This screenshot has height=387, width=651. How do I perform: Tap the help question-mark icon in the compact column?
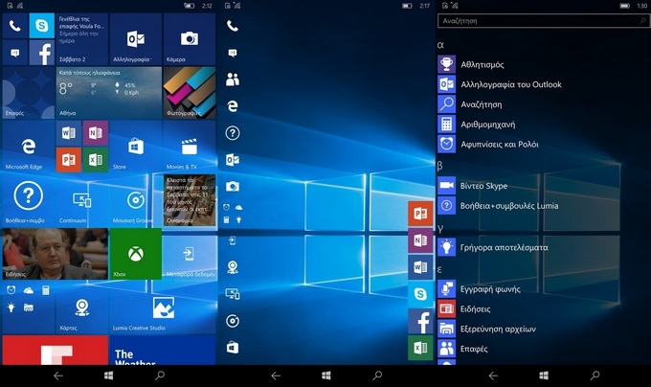[233, 133]
